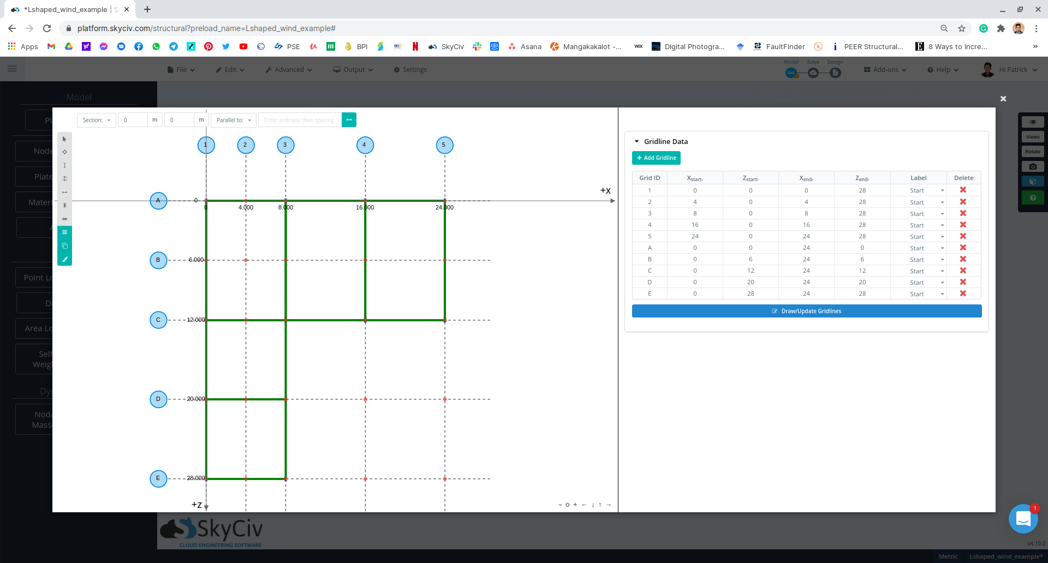
Task: Open the SkyCiv bookmark in bookmarks bar
Action: coord(446,46)
